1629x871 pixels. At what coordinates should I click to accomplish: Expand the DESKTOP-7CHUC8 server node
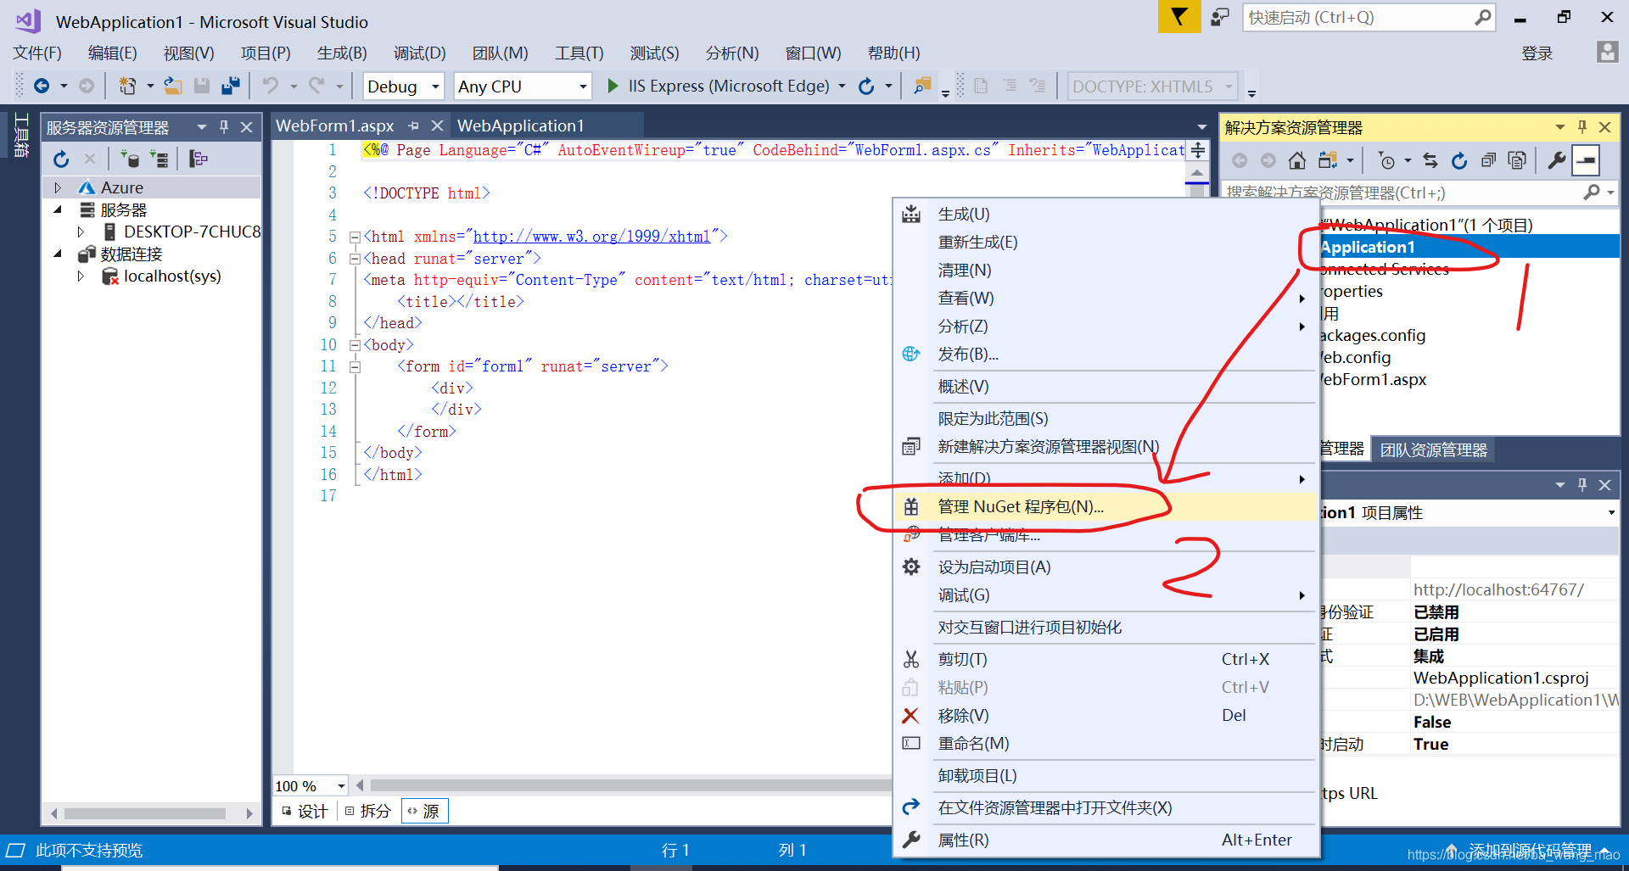(81, 232)
